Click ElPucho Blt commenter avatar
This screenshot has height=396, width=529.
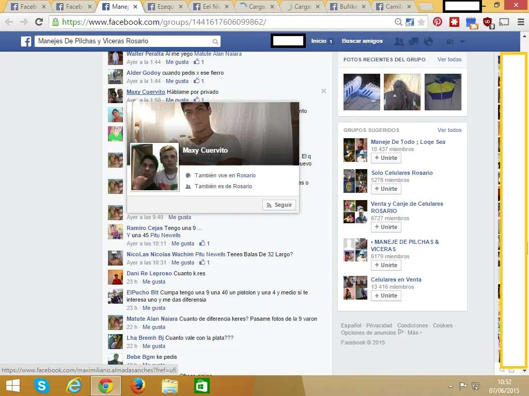[115, 296]
